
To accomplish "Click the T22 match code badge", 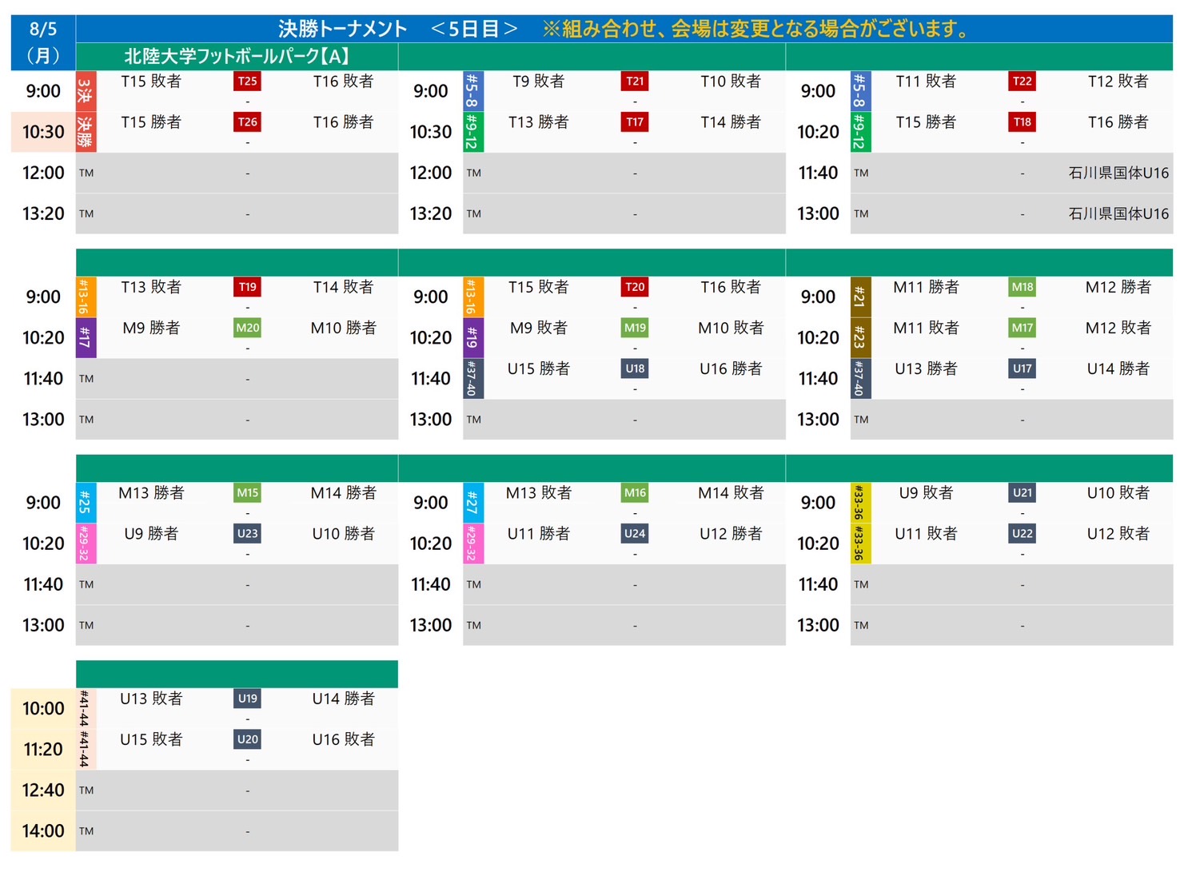I will pyautogui.click(x=1022, y=82).
